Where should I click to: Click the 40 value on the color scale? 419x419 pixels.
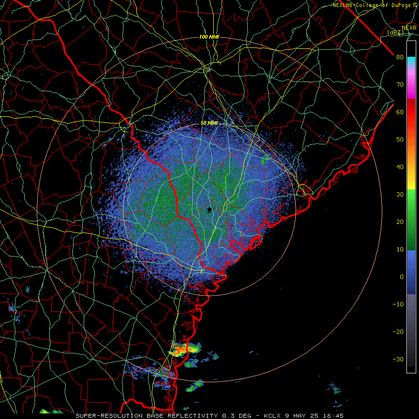400,167
